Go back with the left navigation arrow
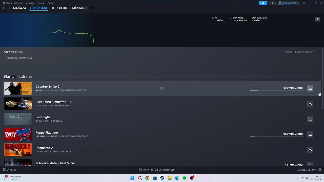The image size is (324, 182). (4, 8)
